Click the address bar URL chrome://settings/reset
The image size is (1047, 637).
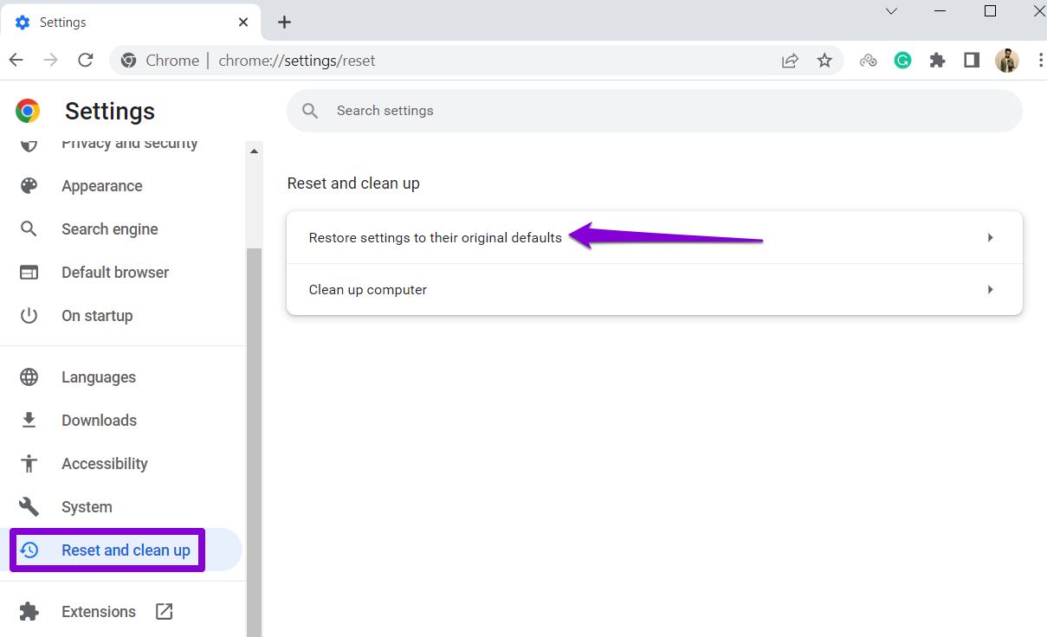coord(297,61)
